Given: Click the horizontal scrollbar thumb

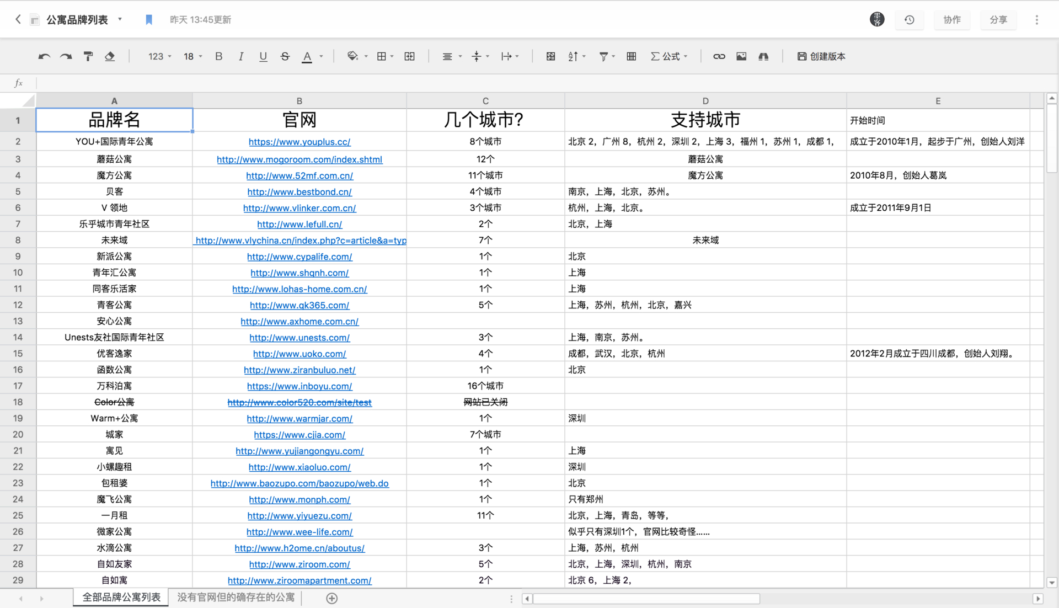Looking at the screenshot, I should coord(646,599).
